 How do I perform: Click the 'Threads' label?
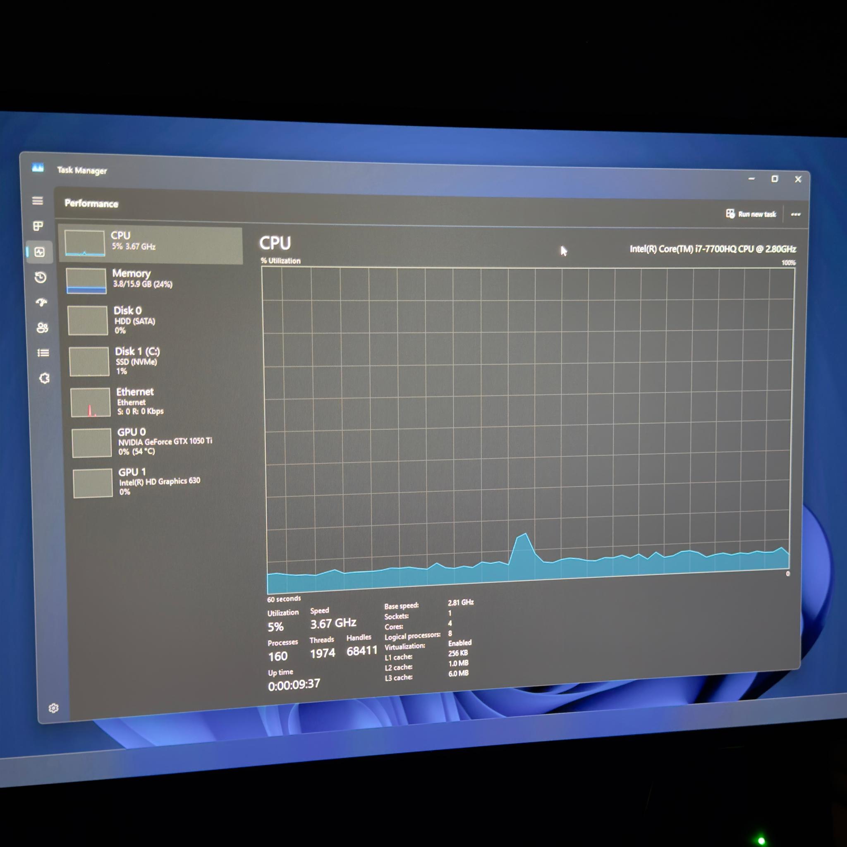pyautogui.click(x=322, y=640)
